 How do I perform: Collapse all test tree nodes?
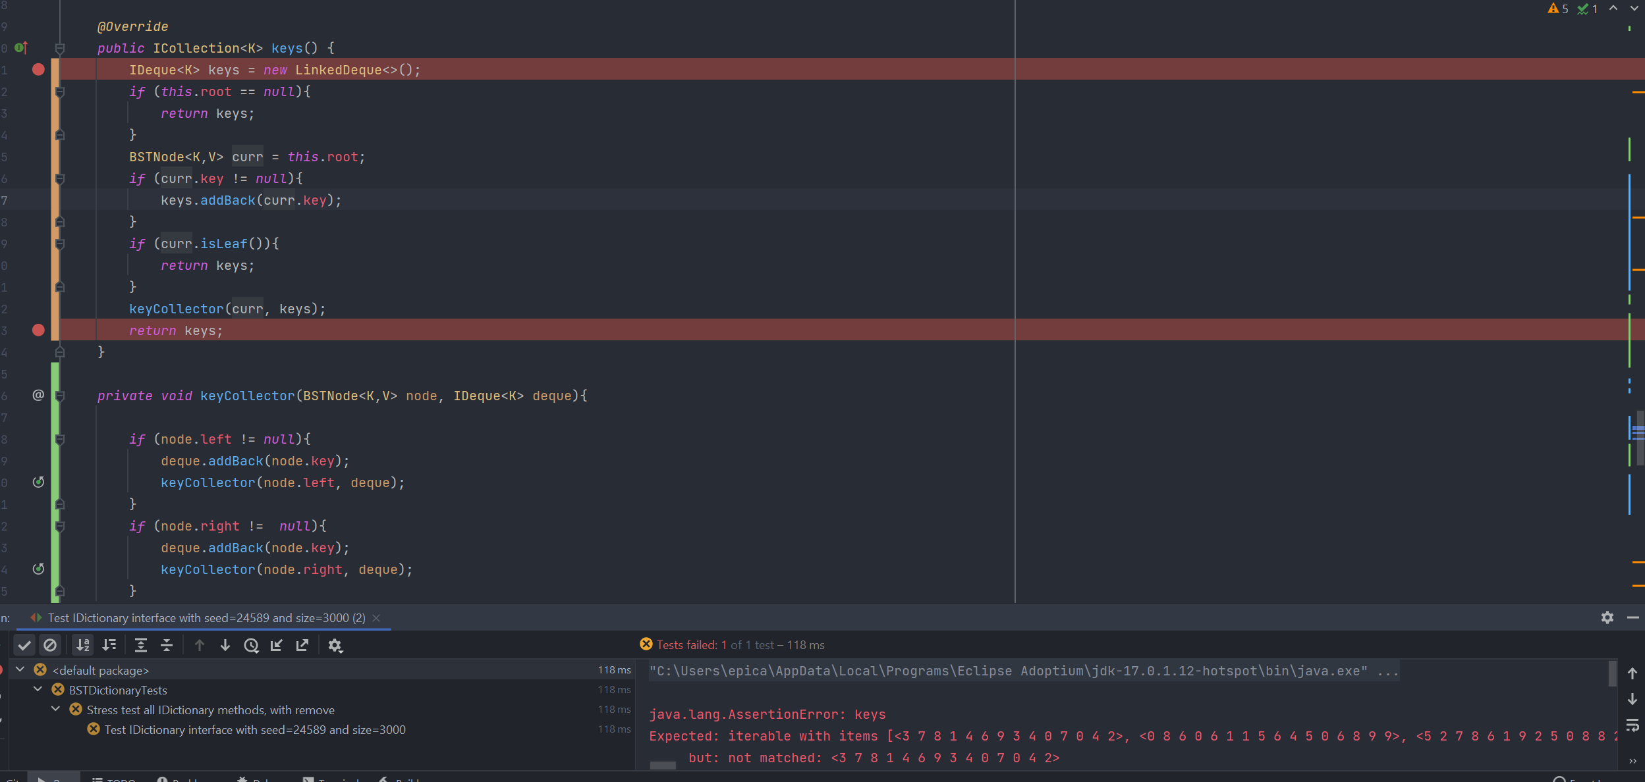click(167, 645)
